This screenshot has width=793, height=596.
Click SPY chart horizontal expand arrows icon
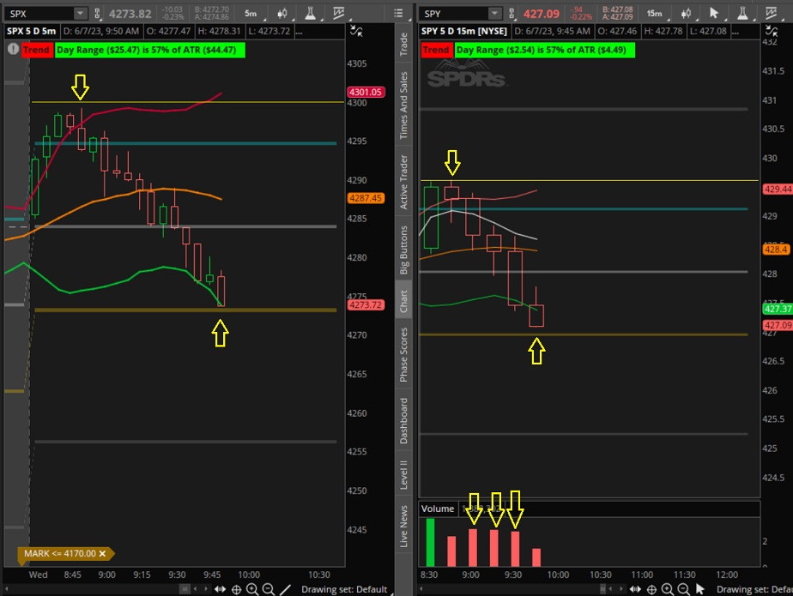click(x=636, y=589)
